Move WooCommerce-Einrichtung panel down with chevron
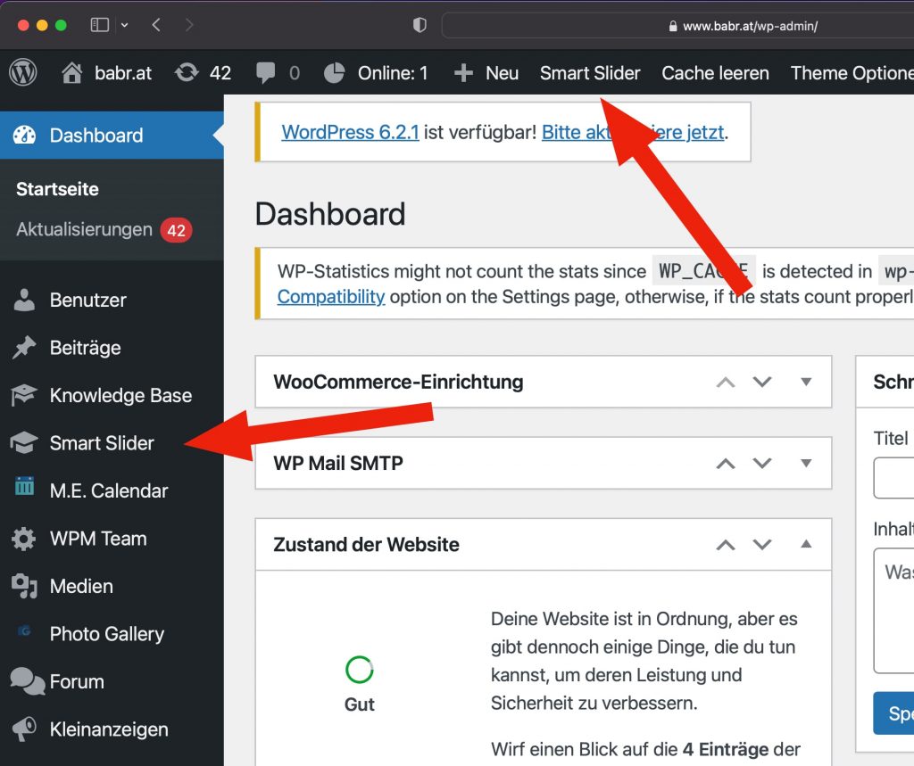Viewport: 914px width, 766px height. tap(761, 382)
